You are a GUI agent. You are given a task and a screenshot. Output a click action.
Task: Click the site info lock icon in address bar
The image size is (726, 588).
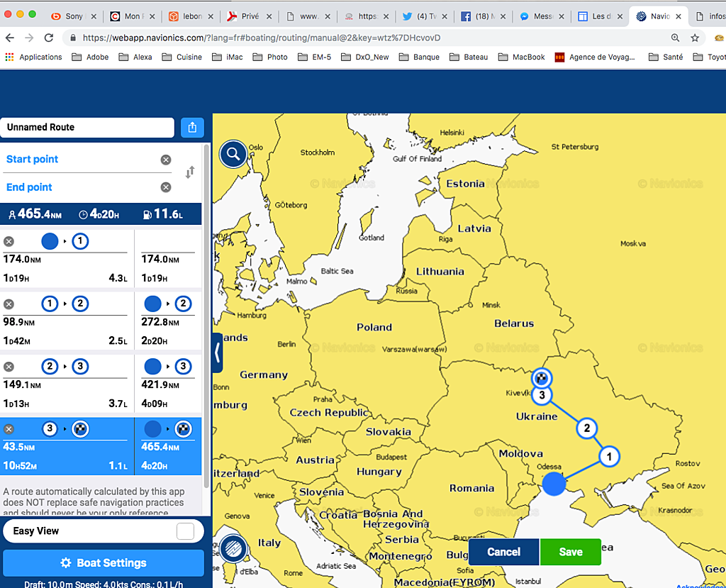click(73, 38)
